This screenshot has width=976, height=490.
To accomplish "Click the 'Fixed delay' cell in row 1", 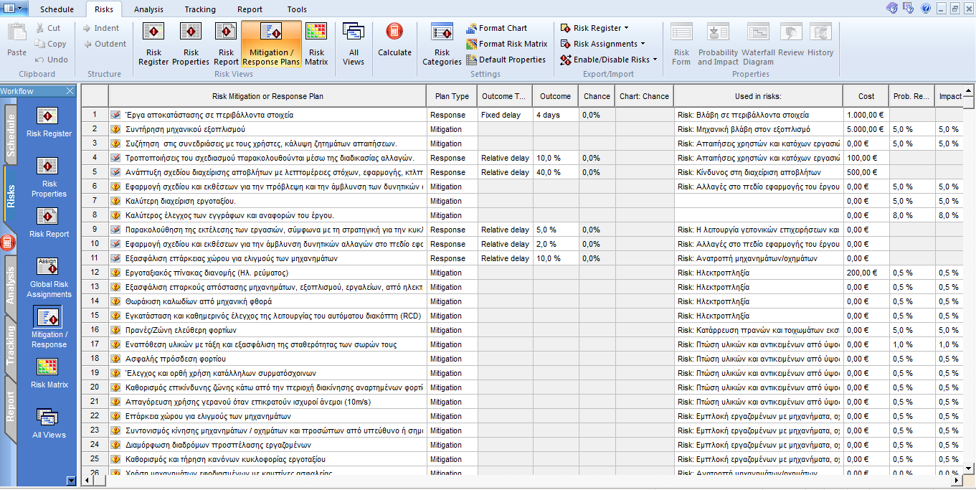I will coord(505,115).
